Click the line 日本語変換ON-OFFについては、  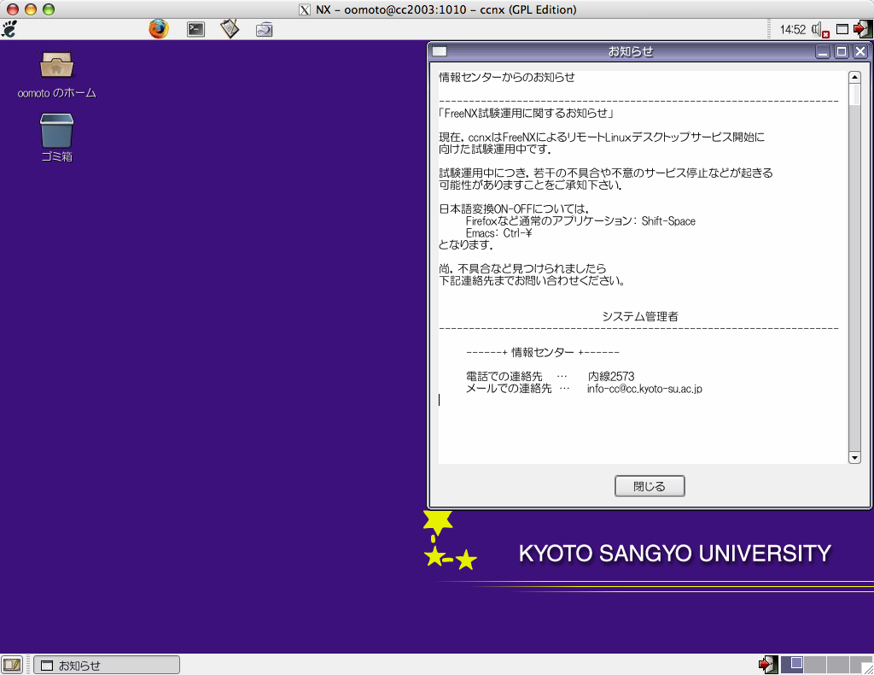pos(514,209)
